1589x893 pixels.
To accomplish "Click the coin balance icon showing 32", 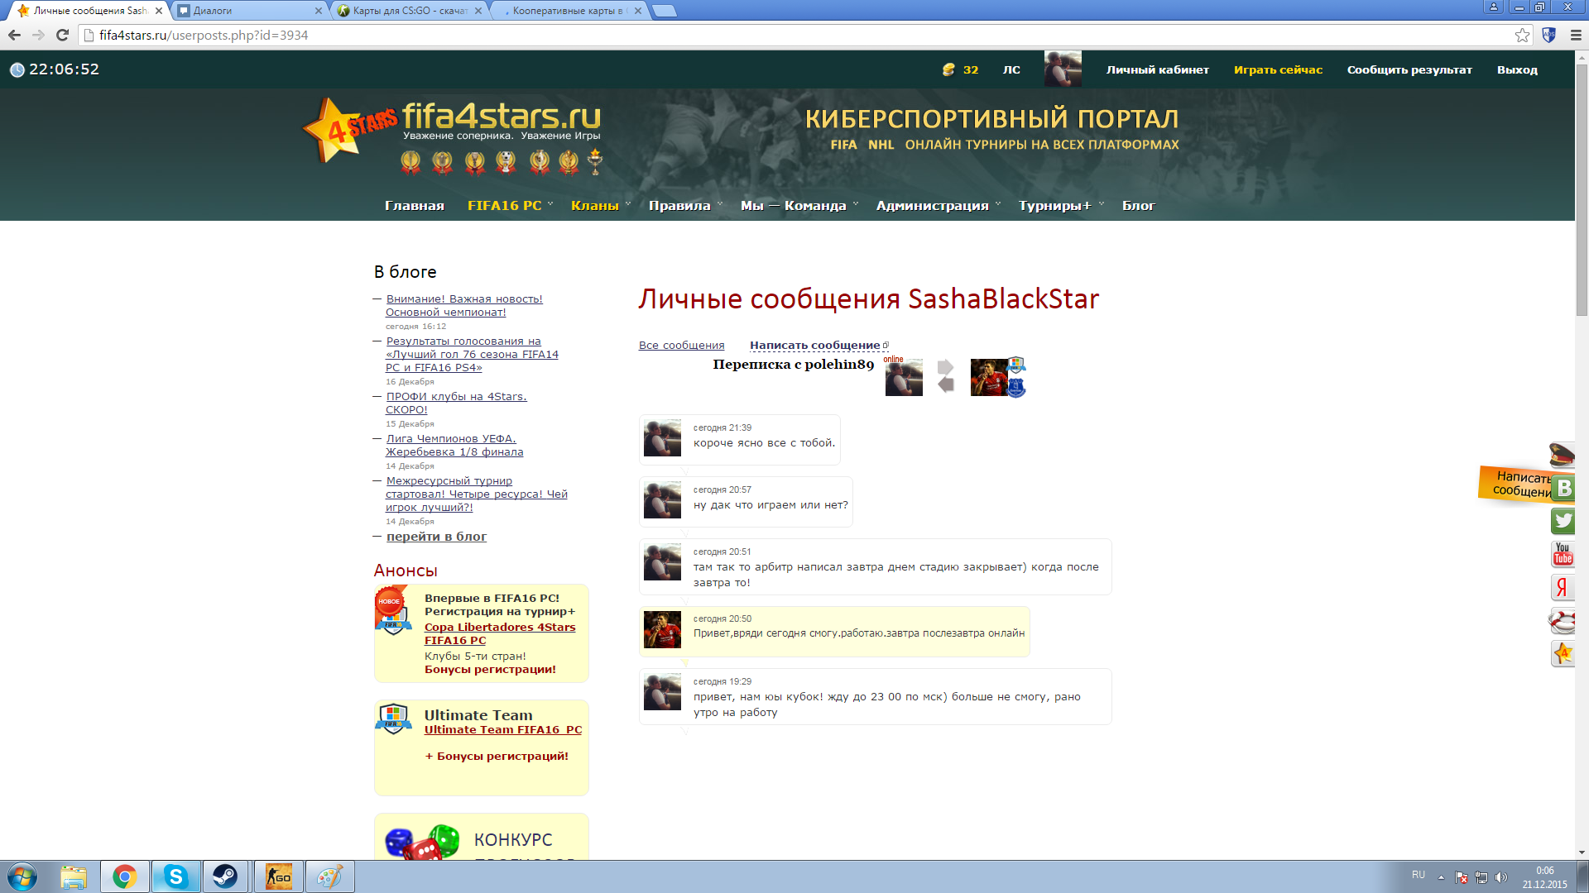I will [x=948, y=69].
